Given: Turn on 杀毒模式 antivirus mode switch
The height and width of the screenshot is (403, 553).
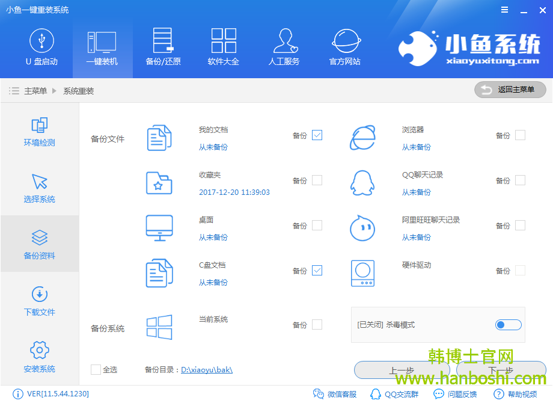Looking at the screenshot, I should (x=508, y=324).
